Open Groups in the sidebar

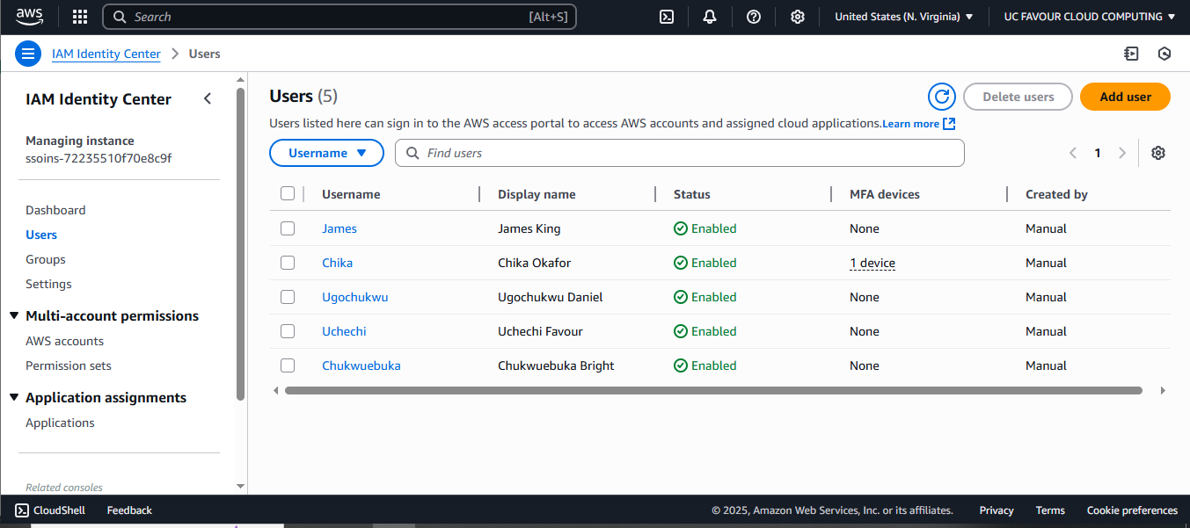(x=46, y=259)
